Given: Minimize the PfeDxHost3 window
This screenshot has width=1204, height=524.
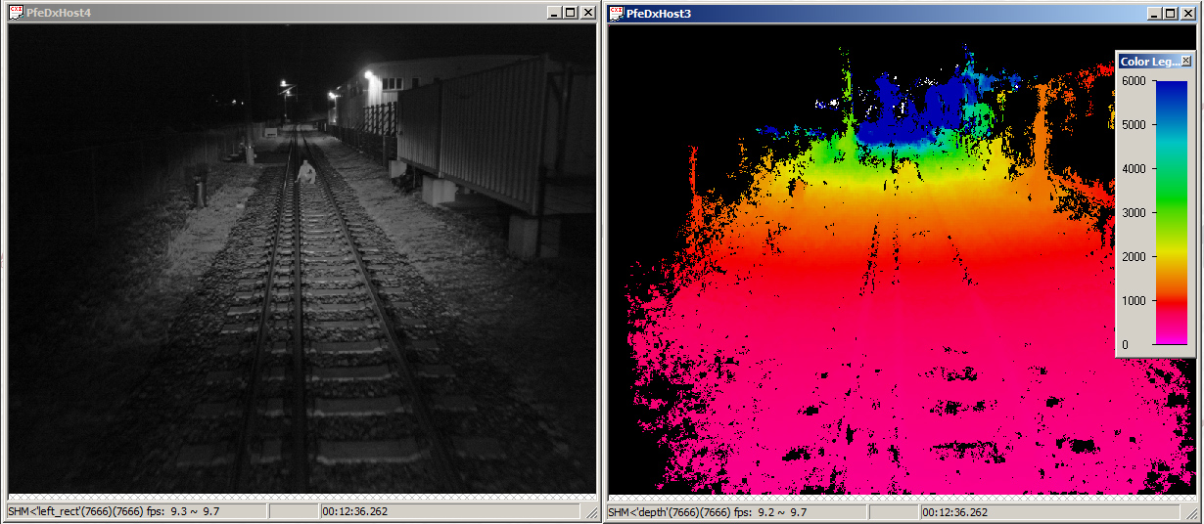Looking at the screenshot, I should pos(1153,13).
